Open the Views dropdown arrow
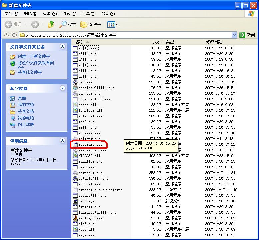259x240 pixels. pyautogui.click(x=117, y=25)
